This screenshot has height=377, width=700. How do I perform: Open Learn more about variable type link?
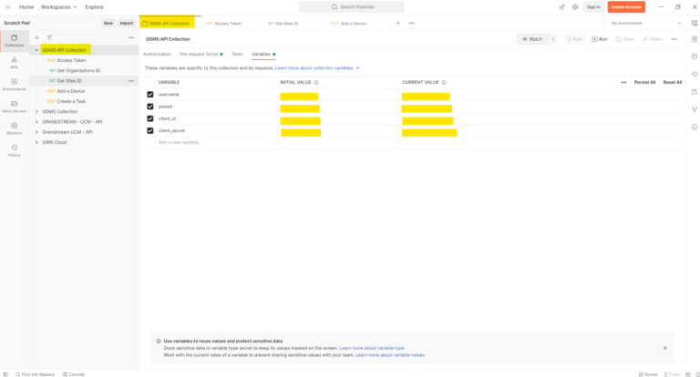[372, 348]
